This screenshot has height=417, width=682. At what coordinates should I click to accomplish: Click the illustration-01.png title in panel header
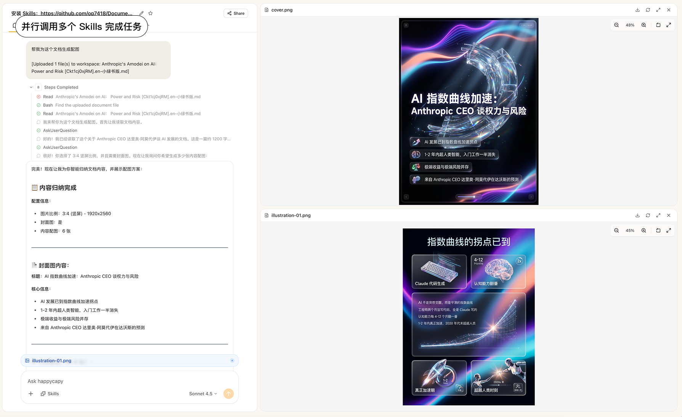[x=291, y=216]
